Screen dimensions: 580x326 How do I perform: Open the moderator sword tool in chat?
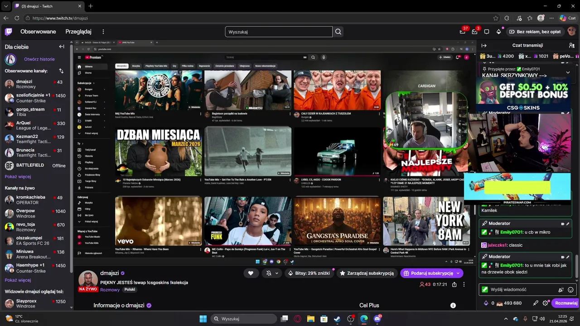click(536, 303)
